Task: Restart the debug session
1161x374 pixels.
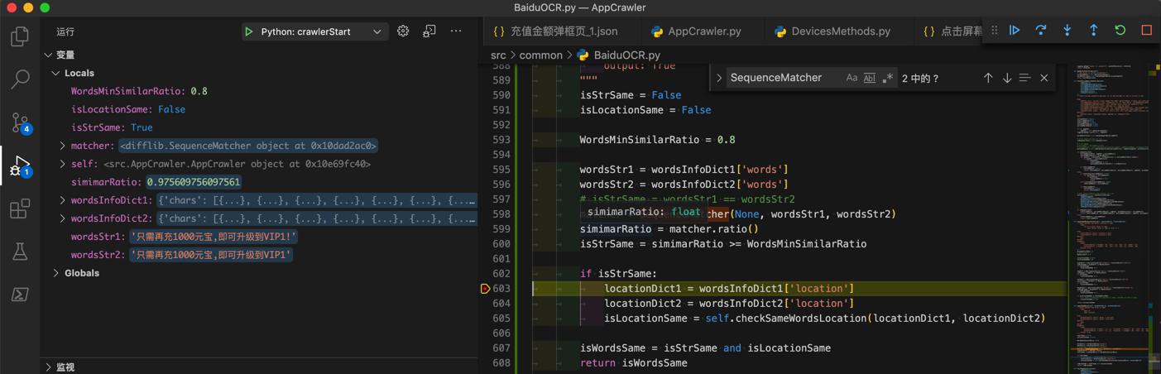Action: [1120, 31]
